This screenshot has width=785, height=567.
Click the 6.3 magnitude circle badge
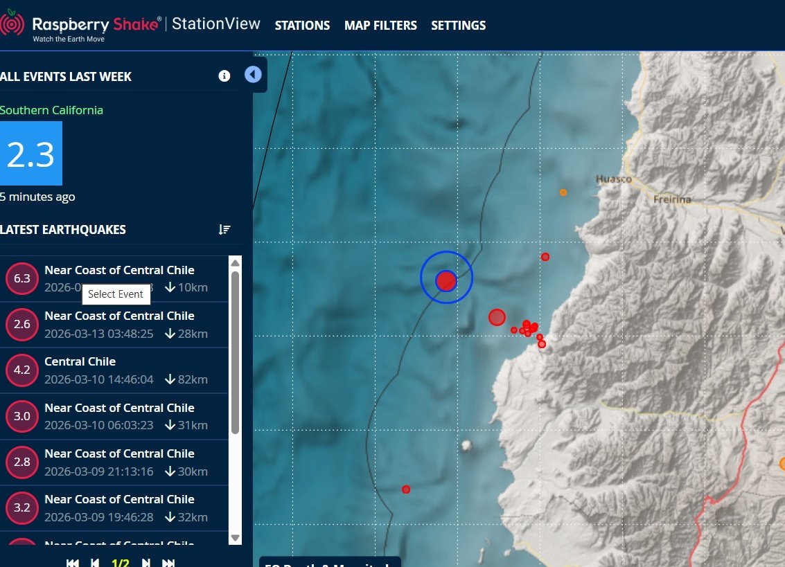(22, 279)
